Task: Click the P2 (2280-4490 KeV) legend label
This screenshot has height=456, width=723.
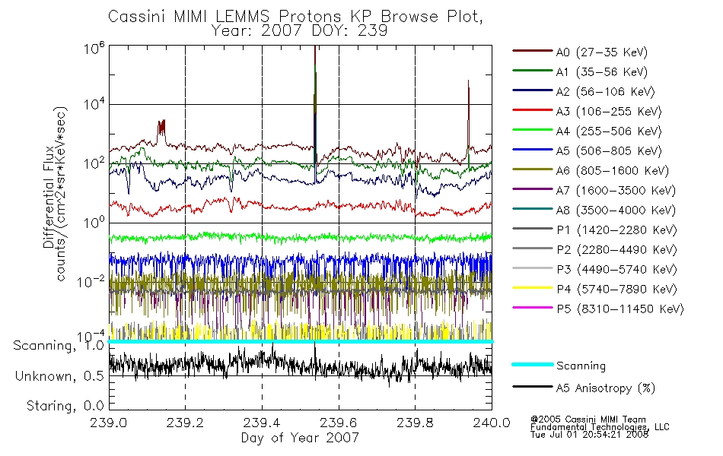Action: 616,250
